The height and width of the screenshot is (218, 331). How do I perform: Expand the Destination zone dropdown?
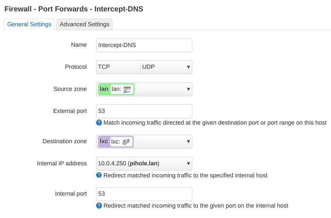pos(189,141)
